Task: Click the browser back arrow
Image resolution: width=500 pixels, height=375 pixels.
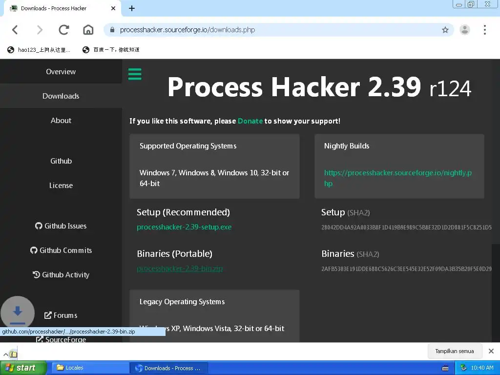Action: pyautogui.click(x=15, y=30)
